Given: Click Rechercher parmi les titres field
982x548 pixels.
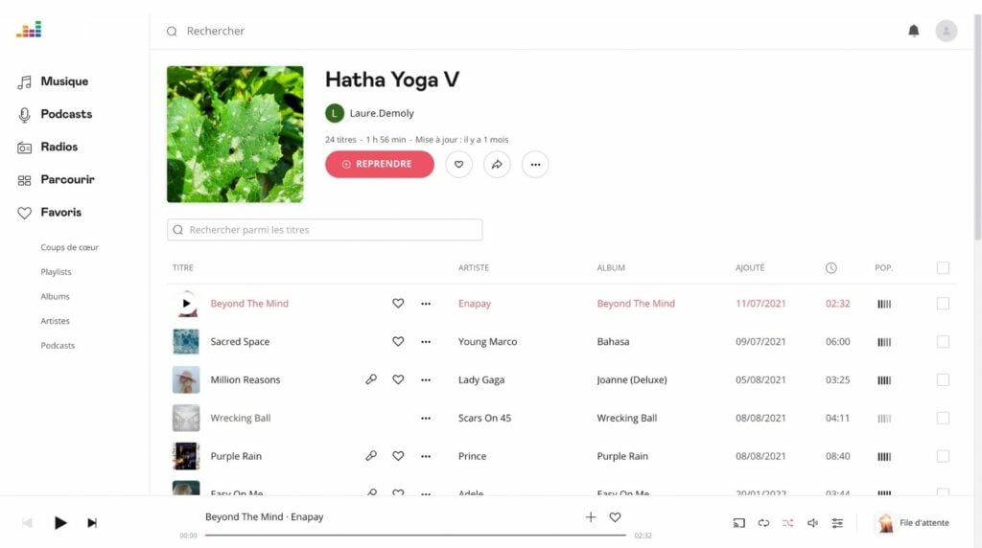Looking at the screenshot, I should click(x=324, y=230).
